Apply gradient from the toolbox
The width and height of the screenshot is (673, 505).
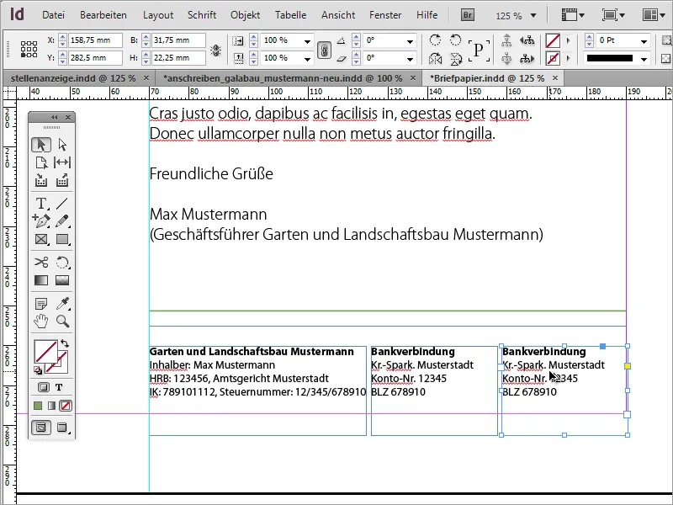(52, 406)
